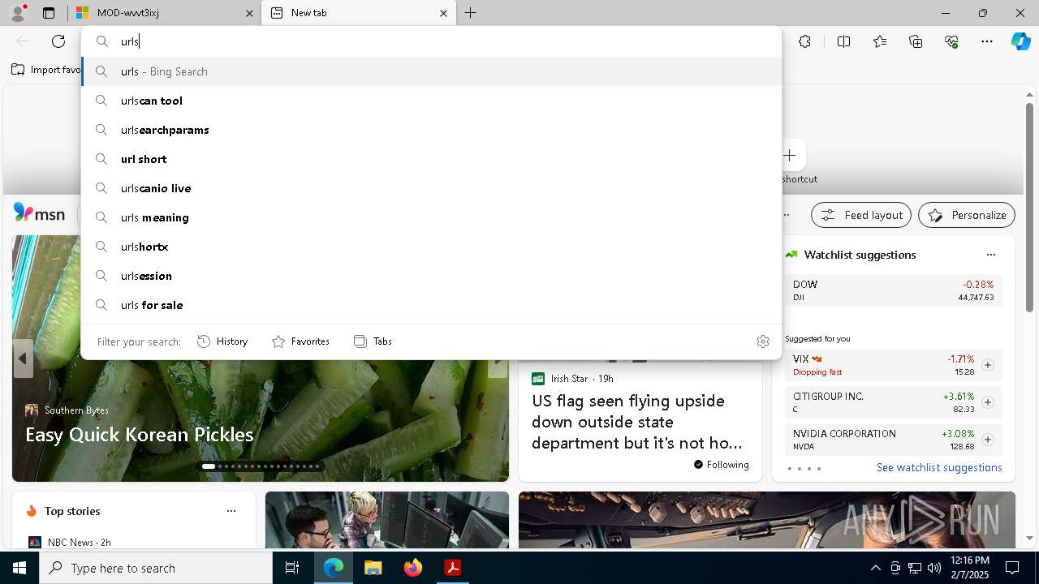The width and height of the screenshot is (1039, 584).
Task: Show previous carousel slide arrow
Action: [x=23, y=359]
